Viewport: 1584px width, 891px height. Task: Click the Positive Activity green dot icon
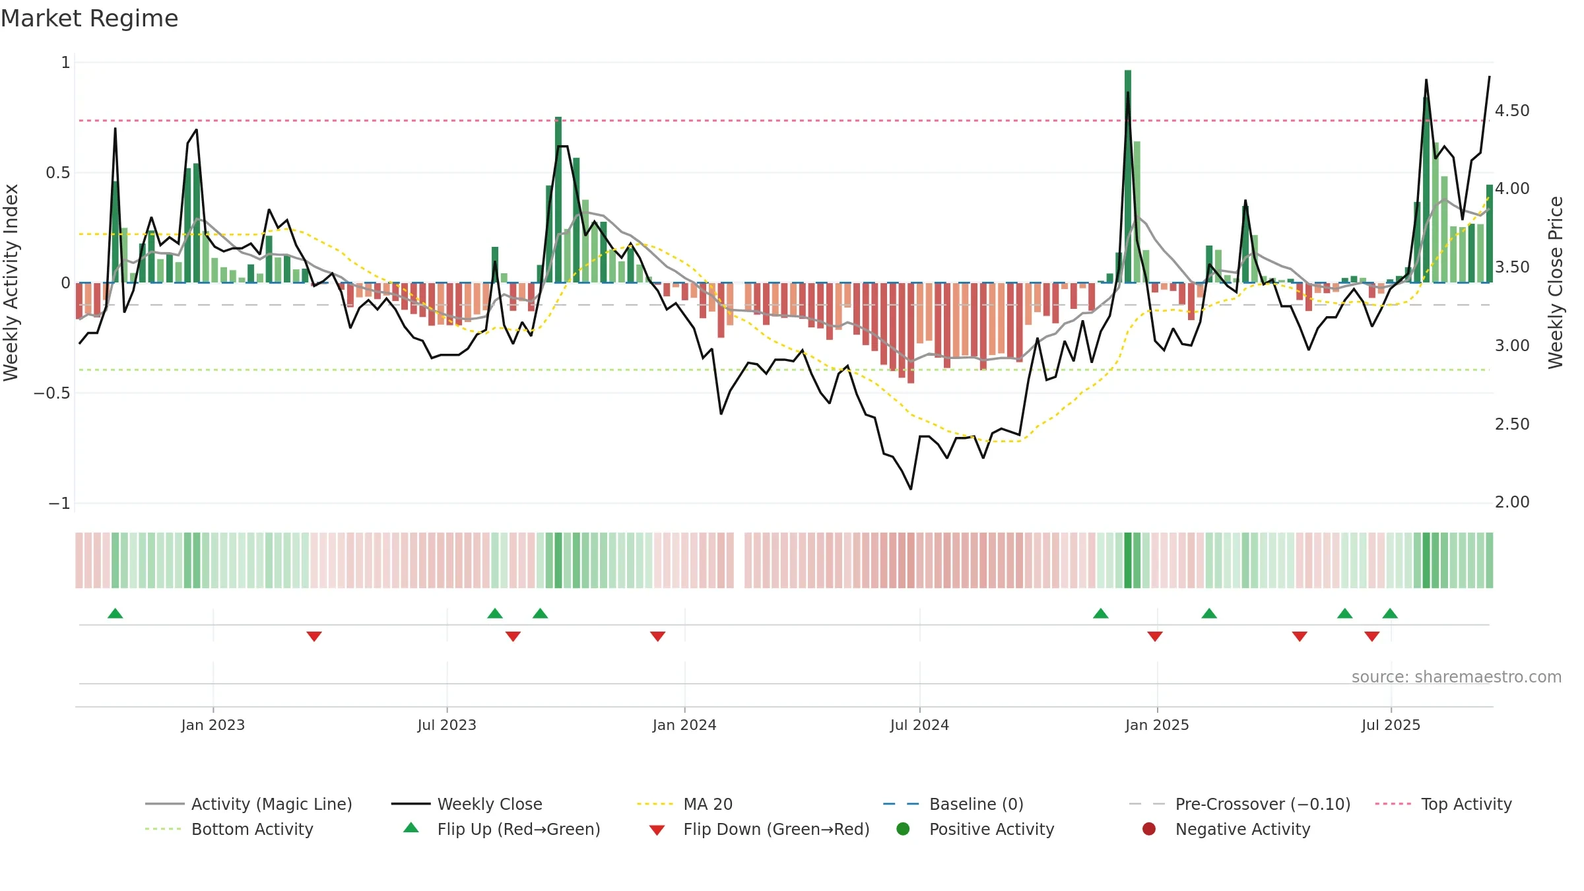pos(904,829)
